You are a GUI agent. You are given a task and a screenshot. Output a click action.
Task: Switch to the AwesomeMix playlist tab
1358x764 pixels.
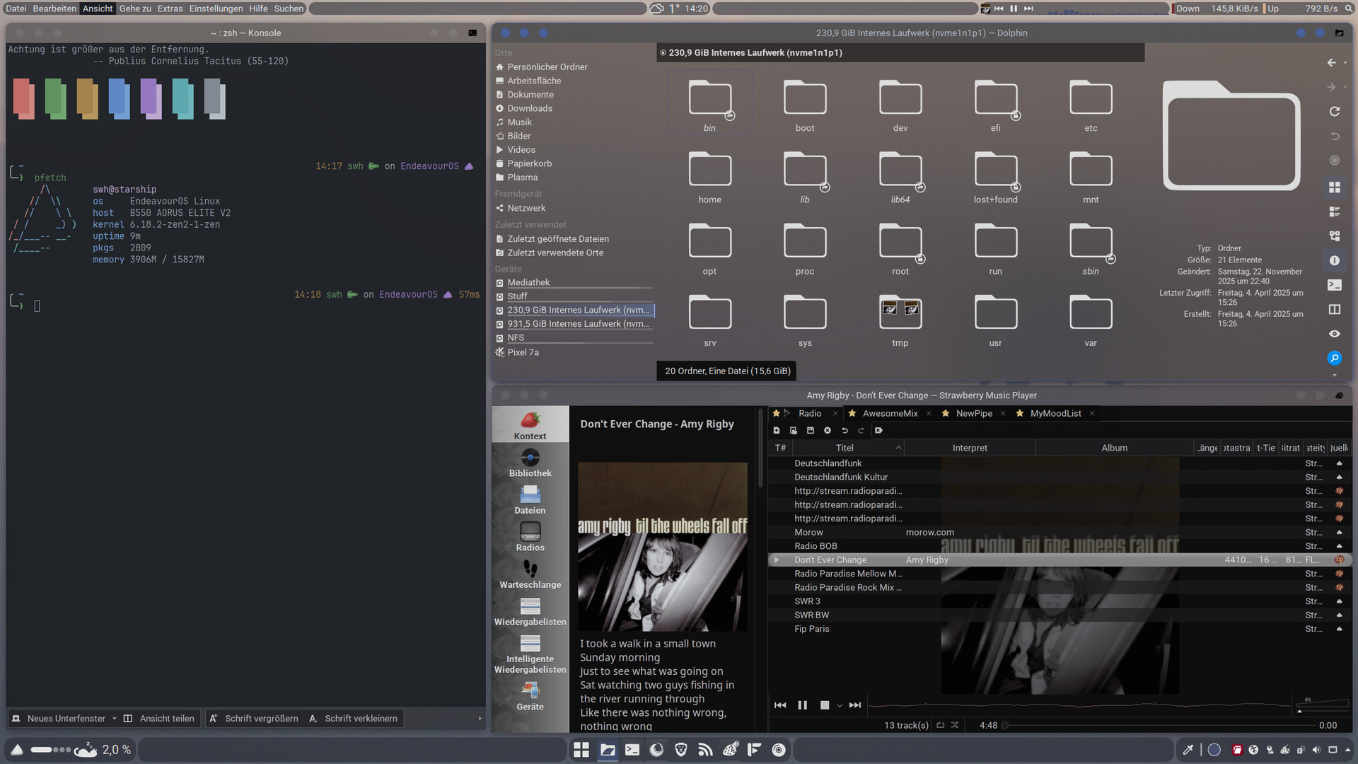click(x=890, y=414)
